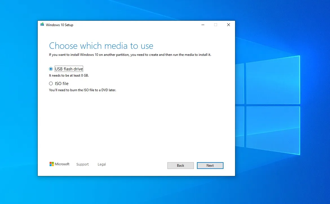Click the 'It needs to be at least 8 GB.' text

click(x=69, y=75)
